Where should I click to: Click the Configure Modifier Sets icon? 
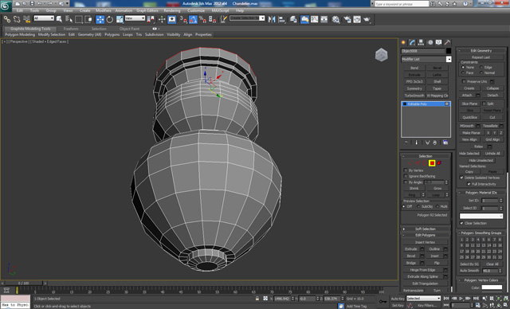[x=445, y=143]
